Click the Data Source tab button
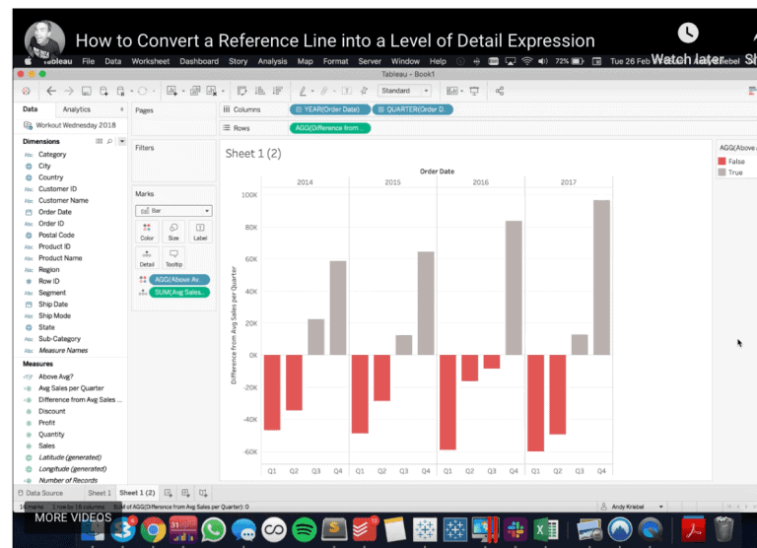757x548 pixels. coord(40,492)
